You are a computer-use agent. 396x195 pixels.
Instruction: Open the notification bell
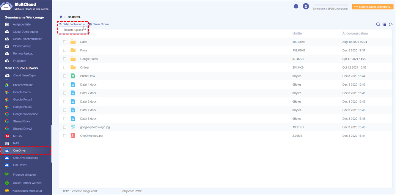[296, 6]
